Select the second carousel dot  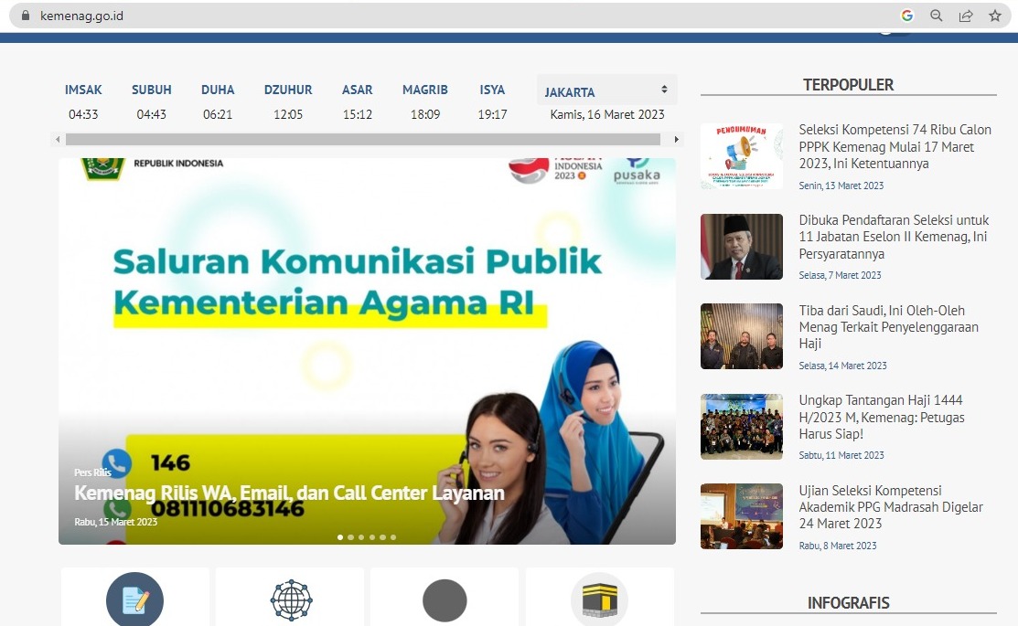(x=350, y=537)
